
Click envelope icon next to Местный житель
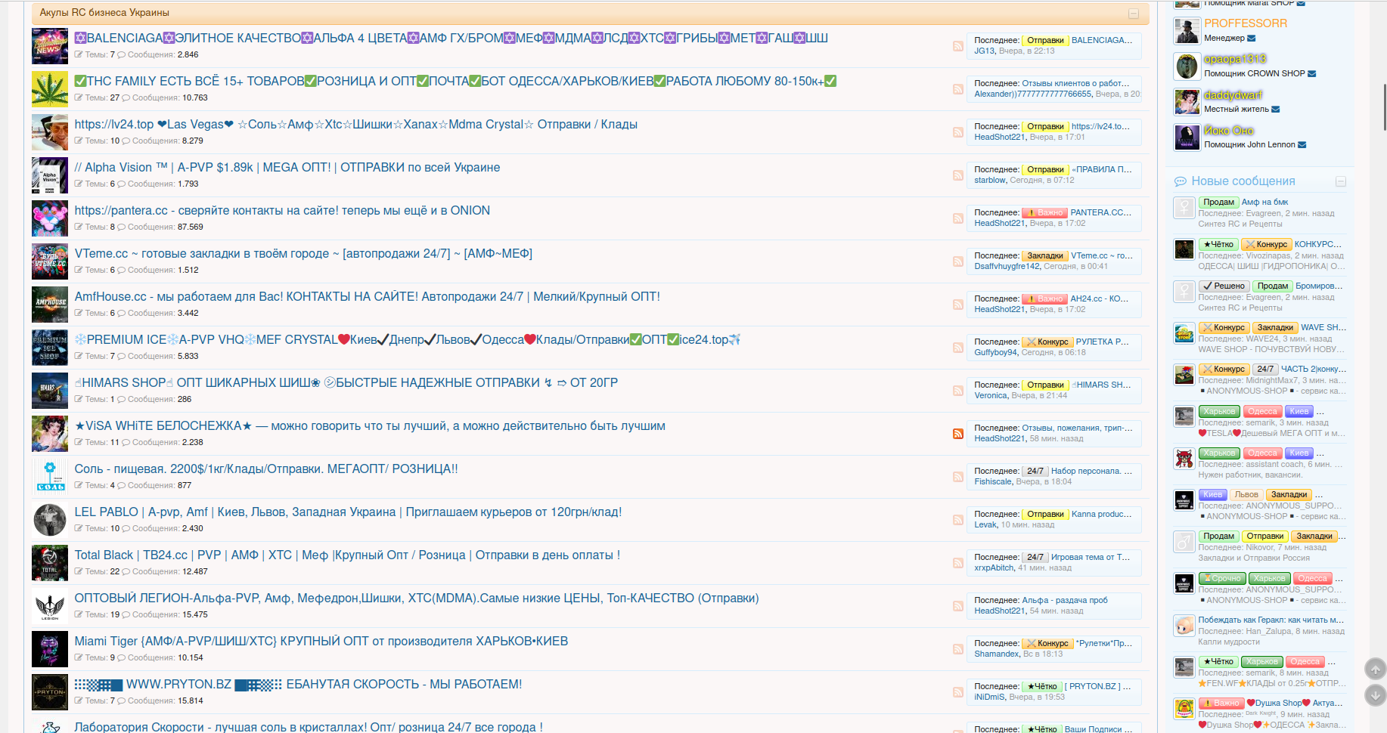[1275, 110]
